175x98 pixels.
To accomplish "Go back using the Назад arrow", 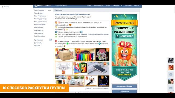I will click(5, 7).
